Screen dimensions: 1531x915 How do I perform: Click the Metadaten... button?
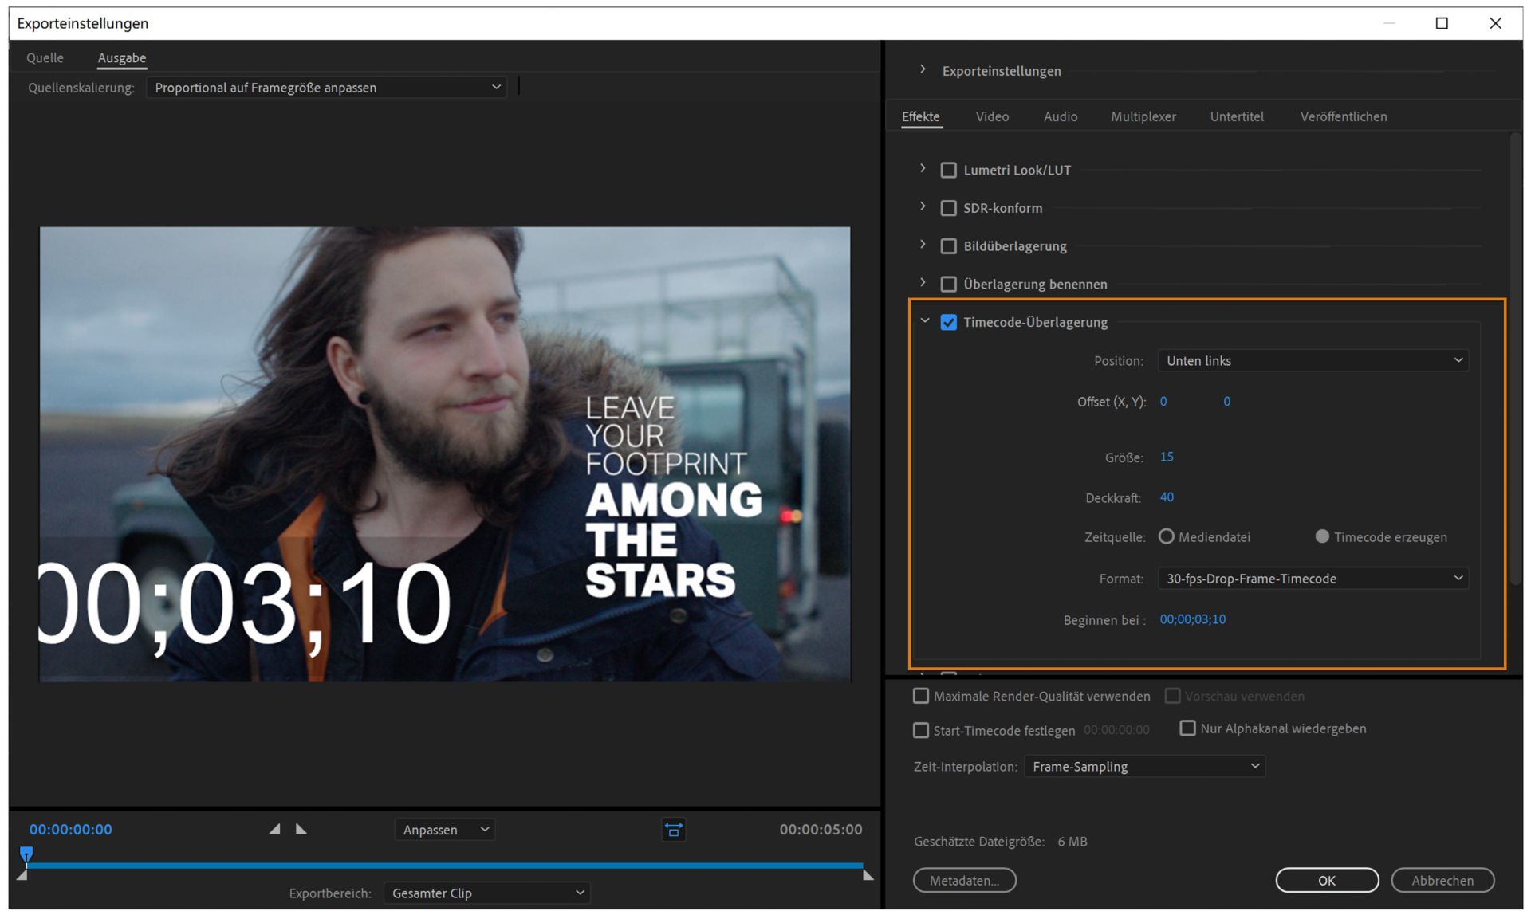pos(964,880)
